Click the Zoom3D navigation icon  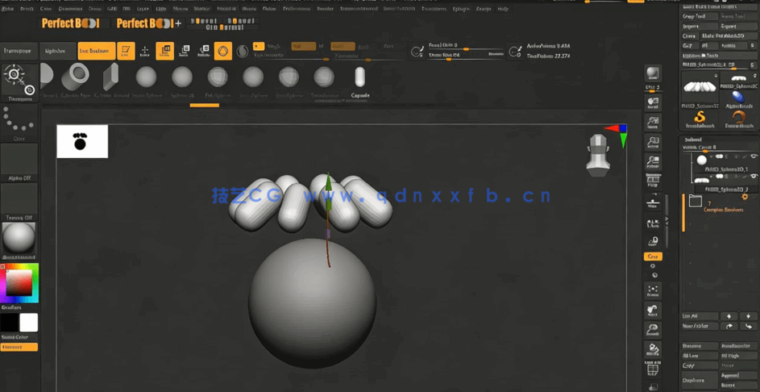[653, 330]
